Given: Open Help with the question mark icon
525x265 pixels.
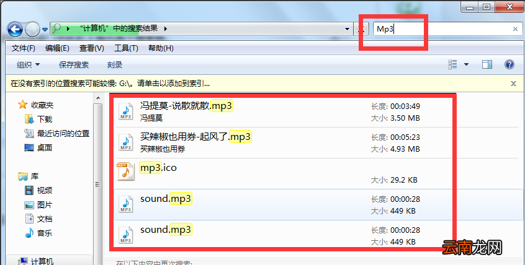Looking at the screenshot, I should coord(509,64).
